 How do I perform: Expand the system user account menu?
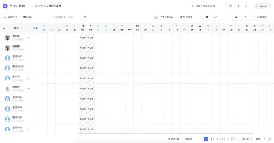coord(262,6)
